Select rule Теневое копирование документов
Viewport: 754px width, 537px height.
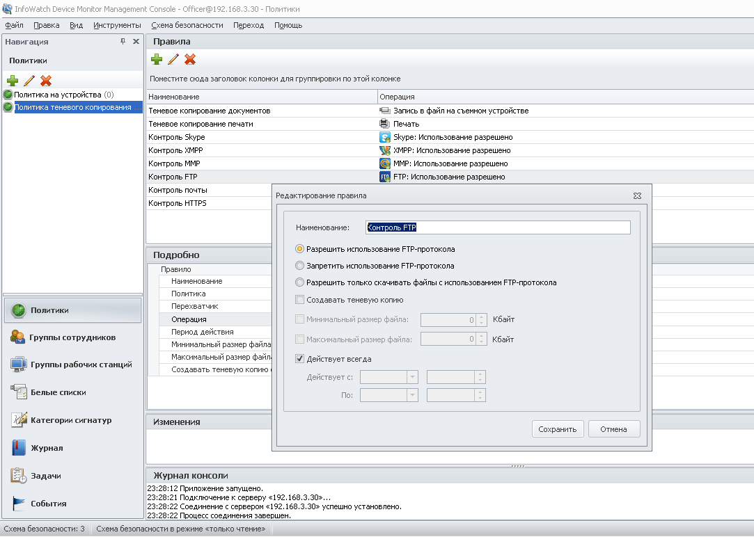pos(209,111)
